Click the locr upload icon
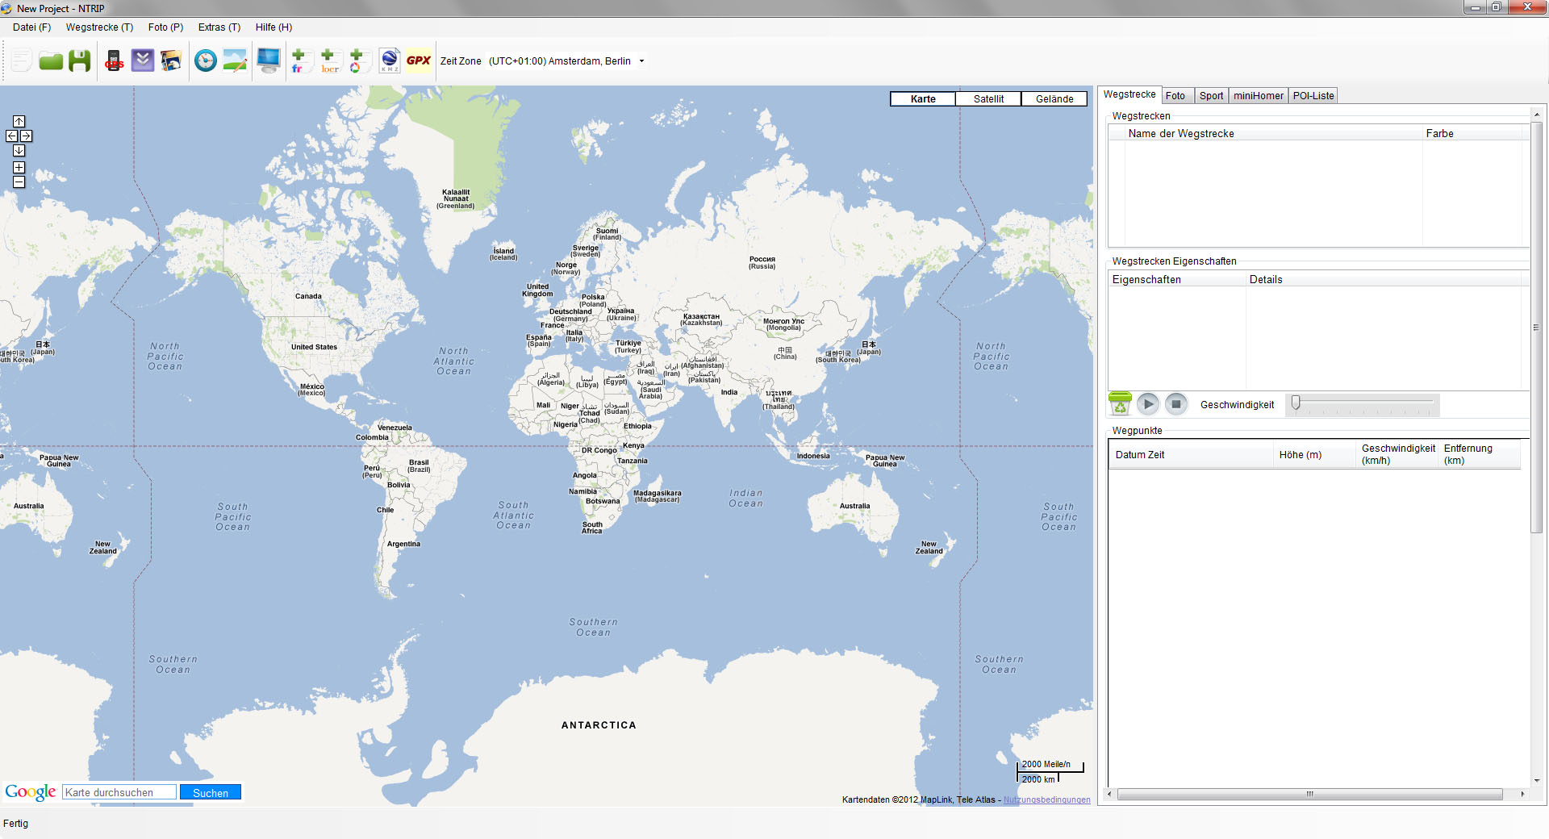 (x=328, y=61)
